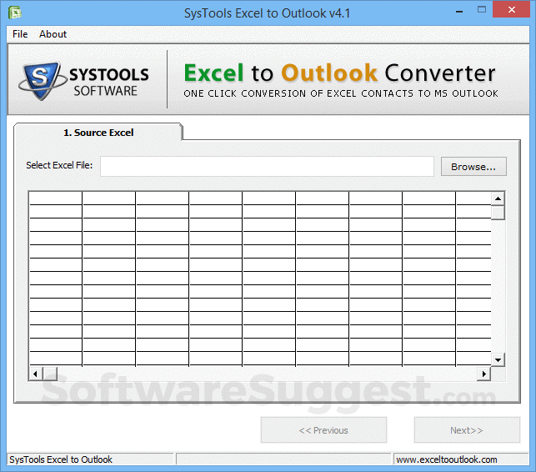Click the grid's scroll up arrow
This screenshot has width=536, height=472.
(498, 198)
